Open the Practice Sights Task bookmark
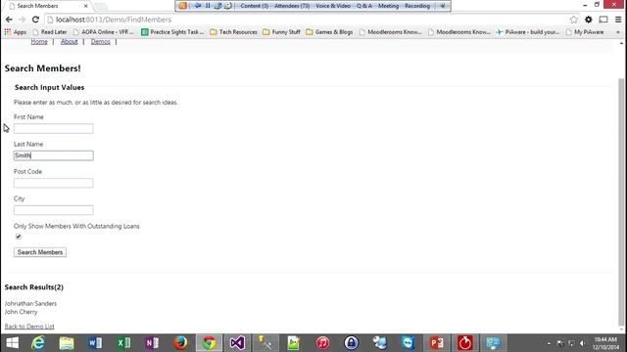 click(x=172, y=32)
